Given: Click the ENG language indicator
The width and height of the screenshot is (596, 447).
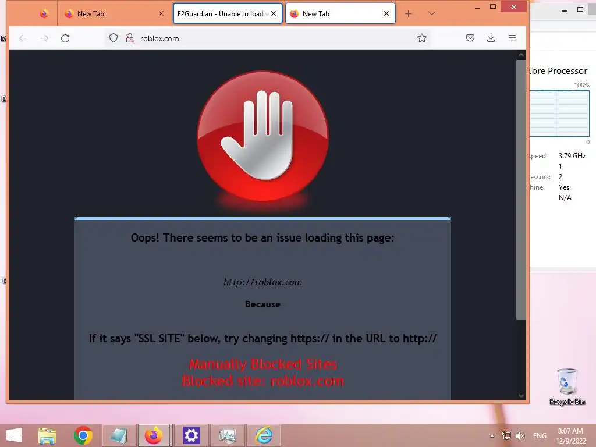Looking at the screenshot, I should tap(540, 436).
